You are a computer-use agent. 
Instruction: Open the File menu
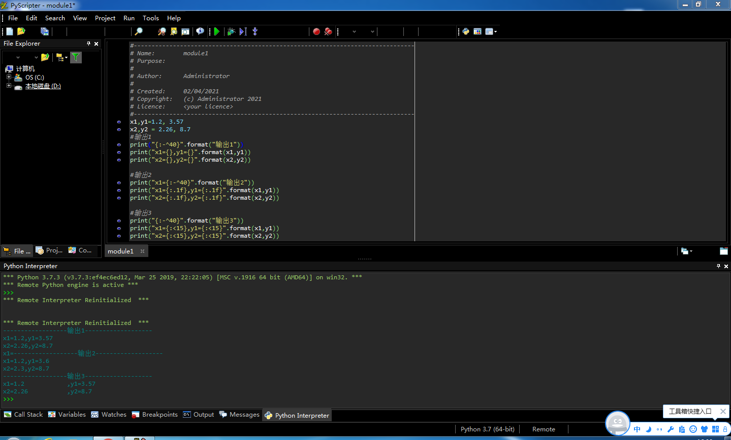coord(13,18)
